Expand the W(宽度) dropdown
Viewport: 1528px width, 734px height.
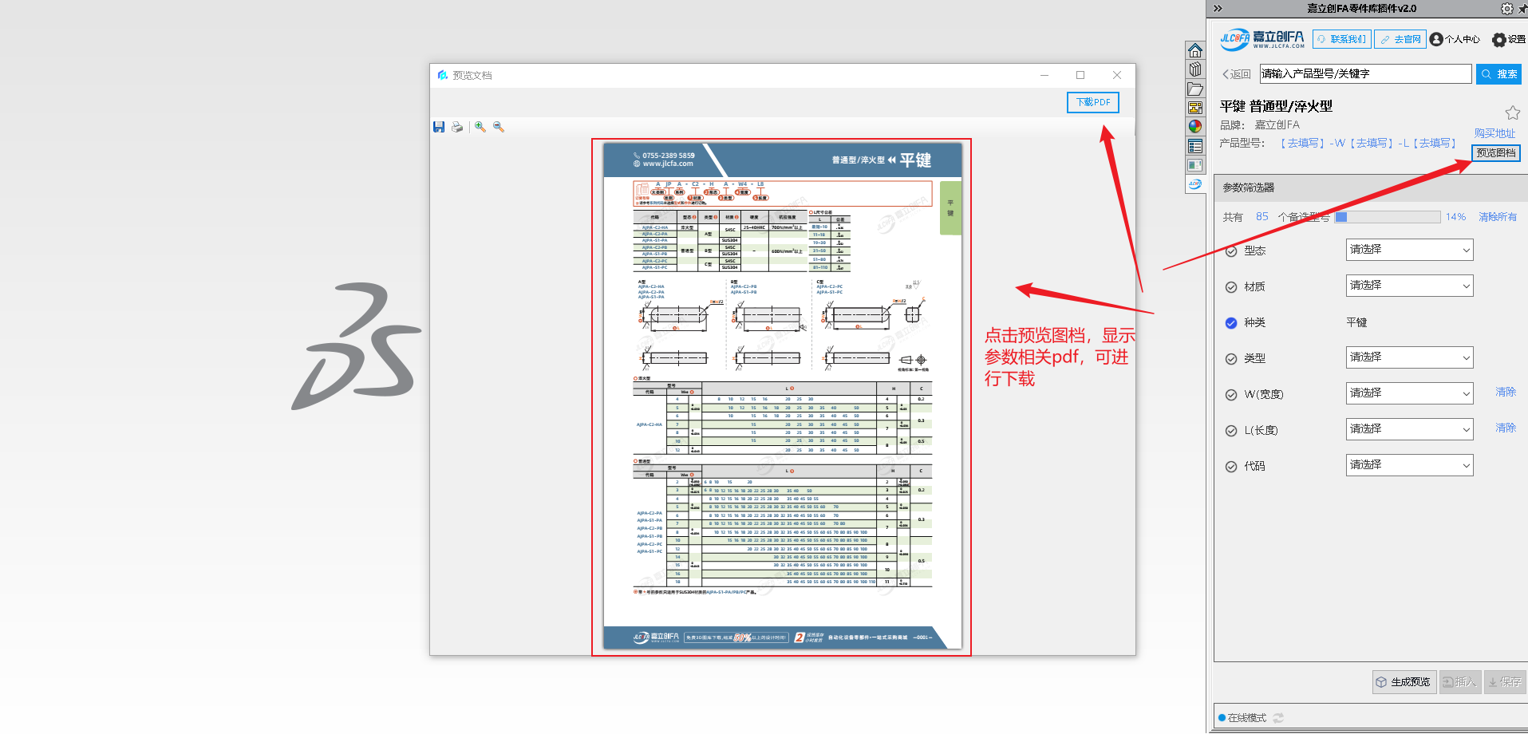tap(1408, 393)
